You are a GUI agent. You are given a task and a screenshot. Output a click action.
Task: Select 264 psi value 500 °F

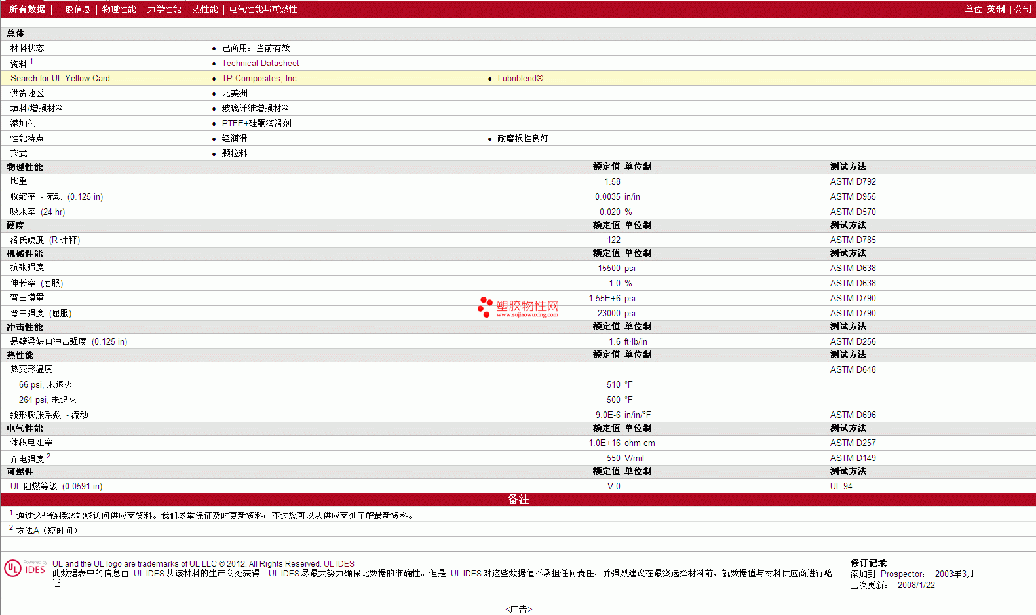pyautogui.click(x=619, y=400)
